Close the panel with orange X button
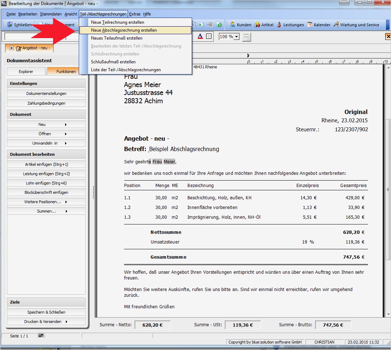Image resolution: width=391 pixels, height=350 pixels. tap(388, 37)
